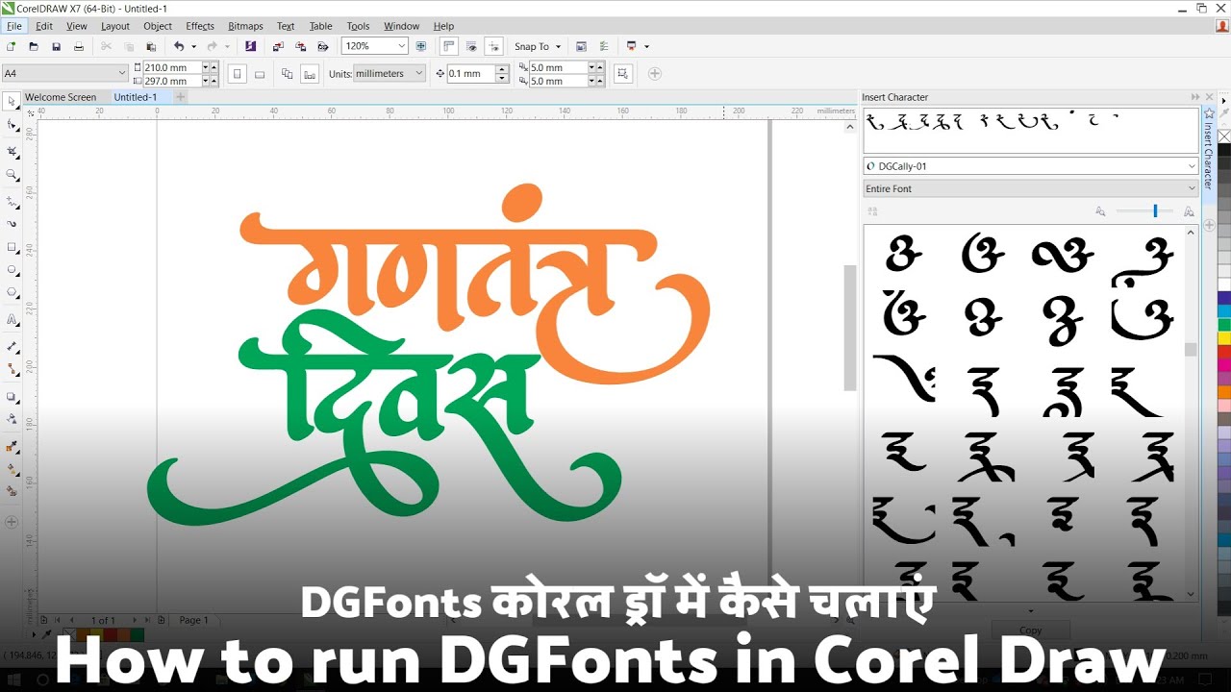This screenshot has width=1231, height=692.
Task: Select the Freehand tool
Action: pyautogui.click(x=12, y=201)
